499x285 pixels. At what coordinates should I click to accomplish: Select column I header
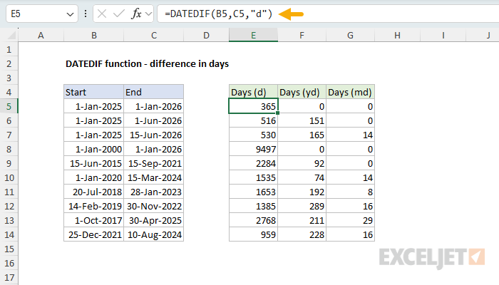[443, 35]
